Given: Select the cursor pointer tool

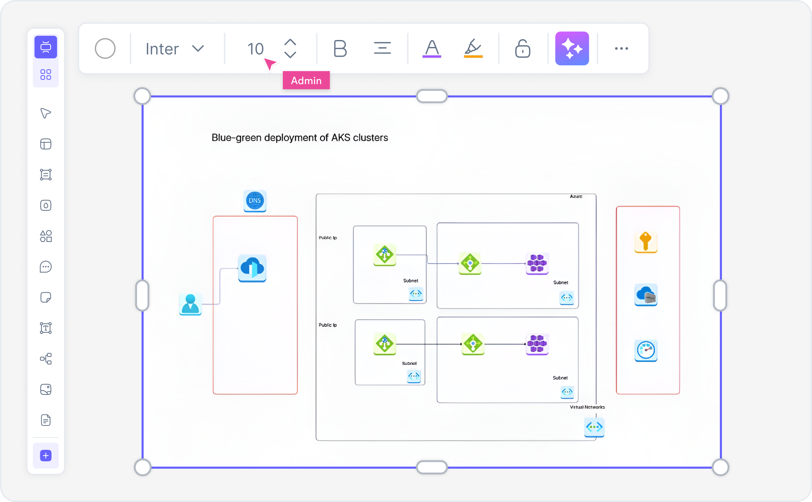Looking at the screenshot, I should tap(46, 113).
